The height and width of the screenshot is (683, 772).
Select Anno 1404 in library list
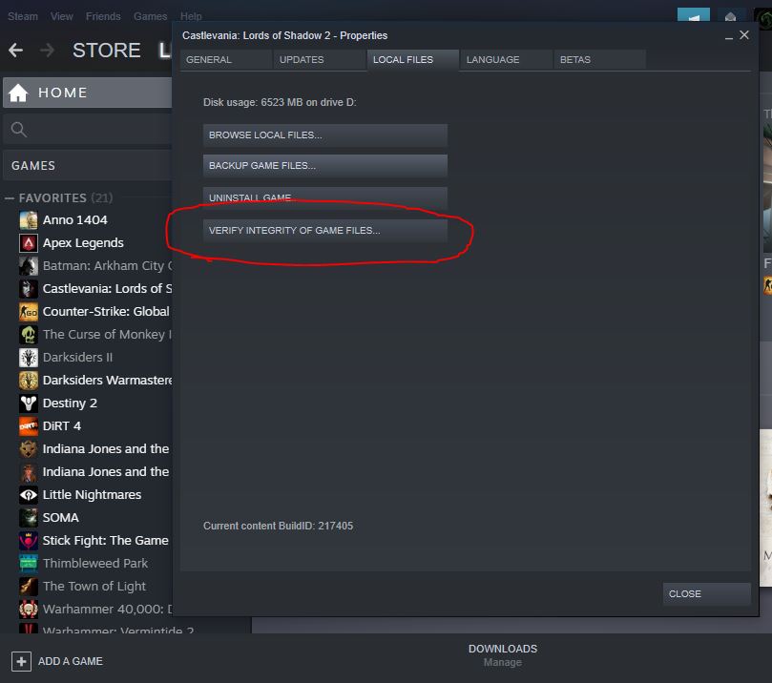74,220
